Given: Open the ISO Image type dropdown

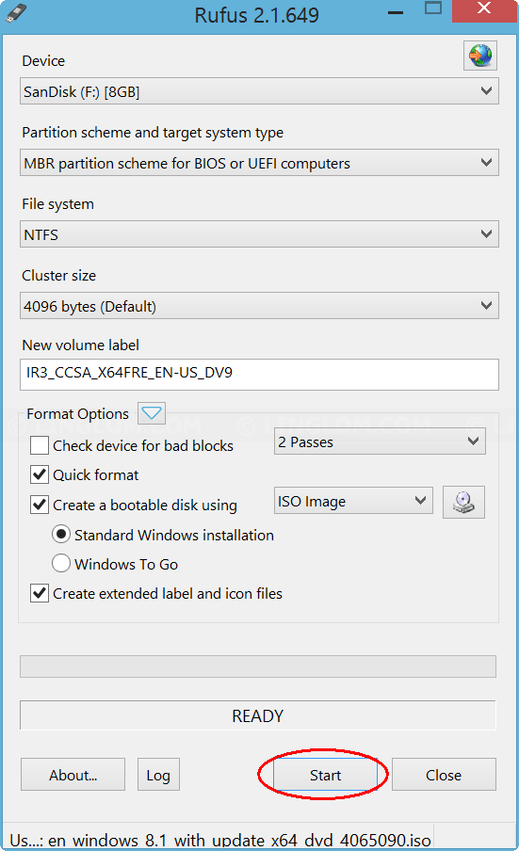Looking at the screenshot, I should [353, 501].
